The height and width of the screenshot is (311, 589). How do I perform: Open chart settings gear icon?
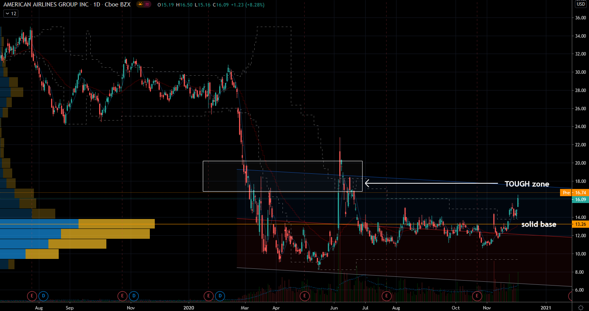tap(581, 307)
